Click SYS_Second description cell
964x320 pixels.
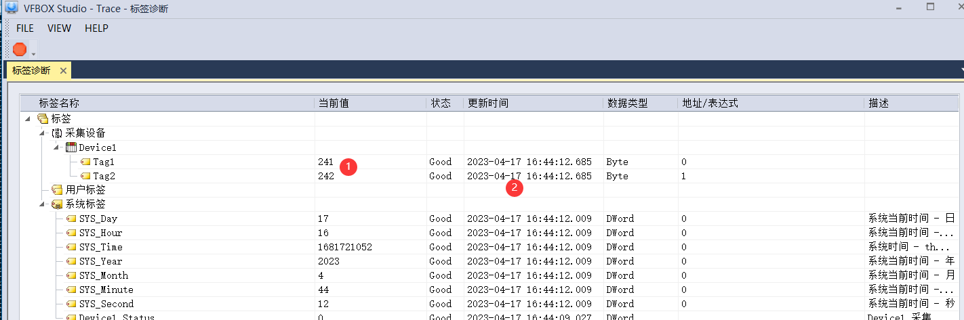pos(912,304)
